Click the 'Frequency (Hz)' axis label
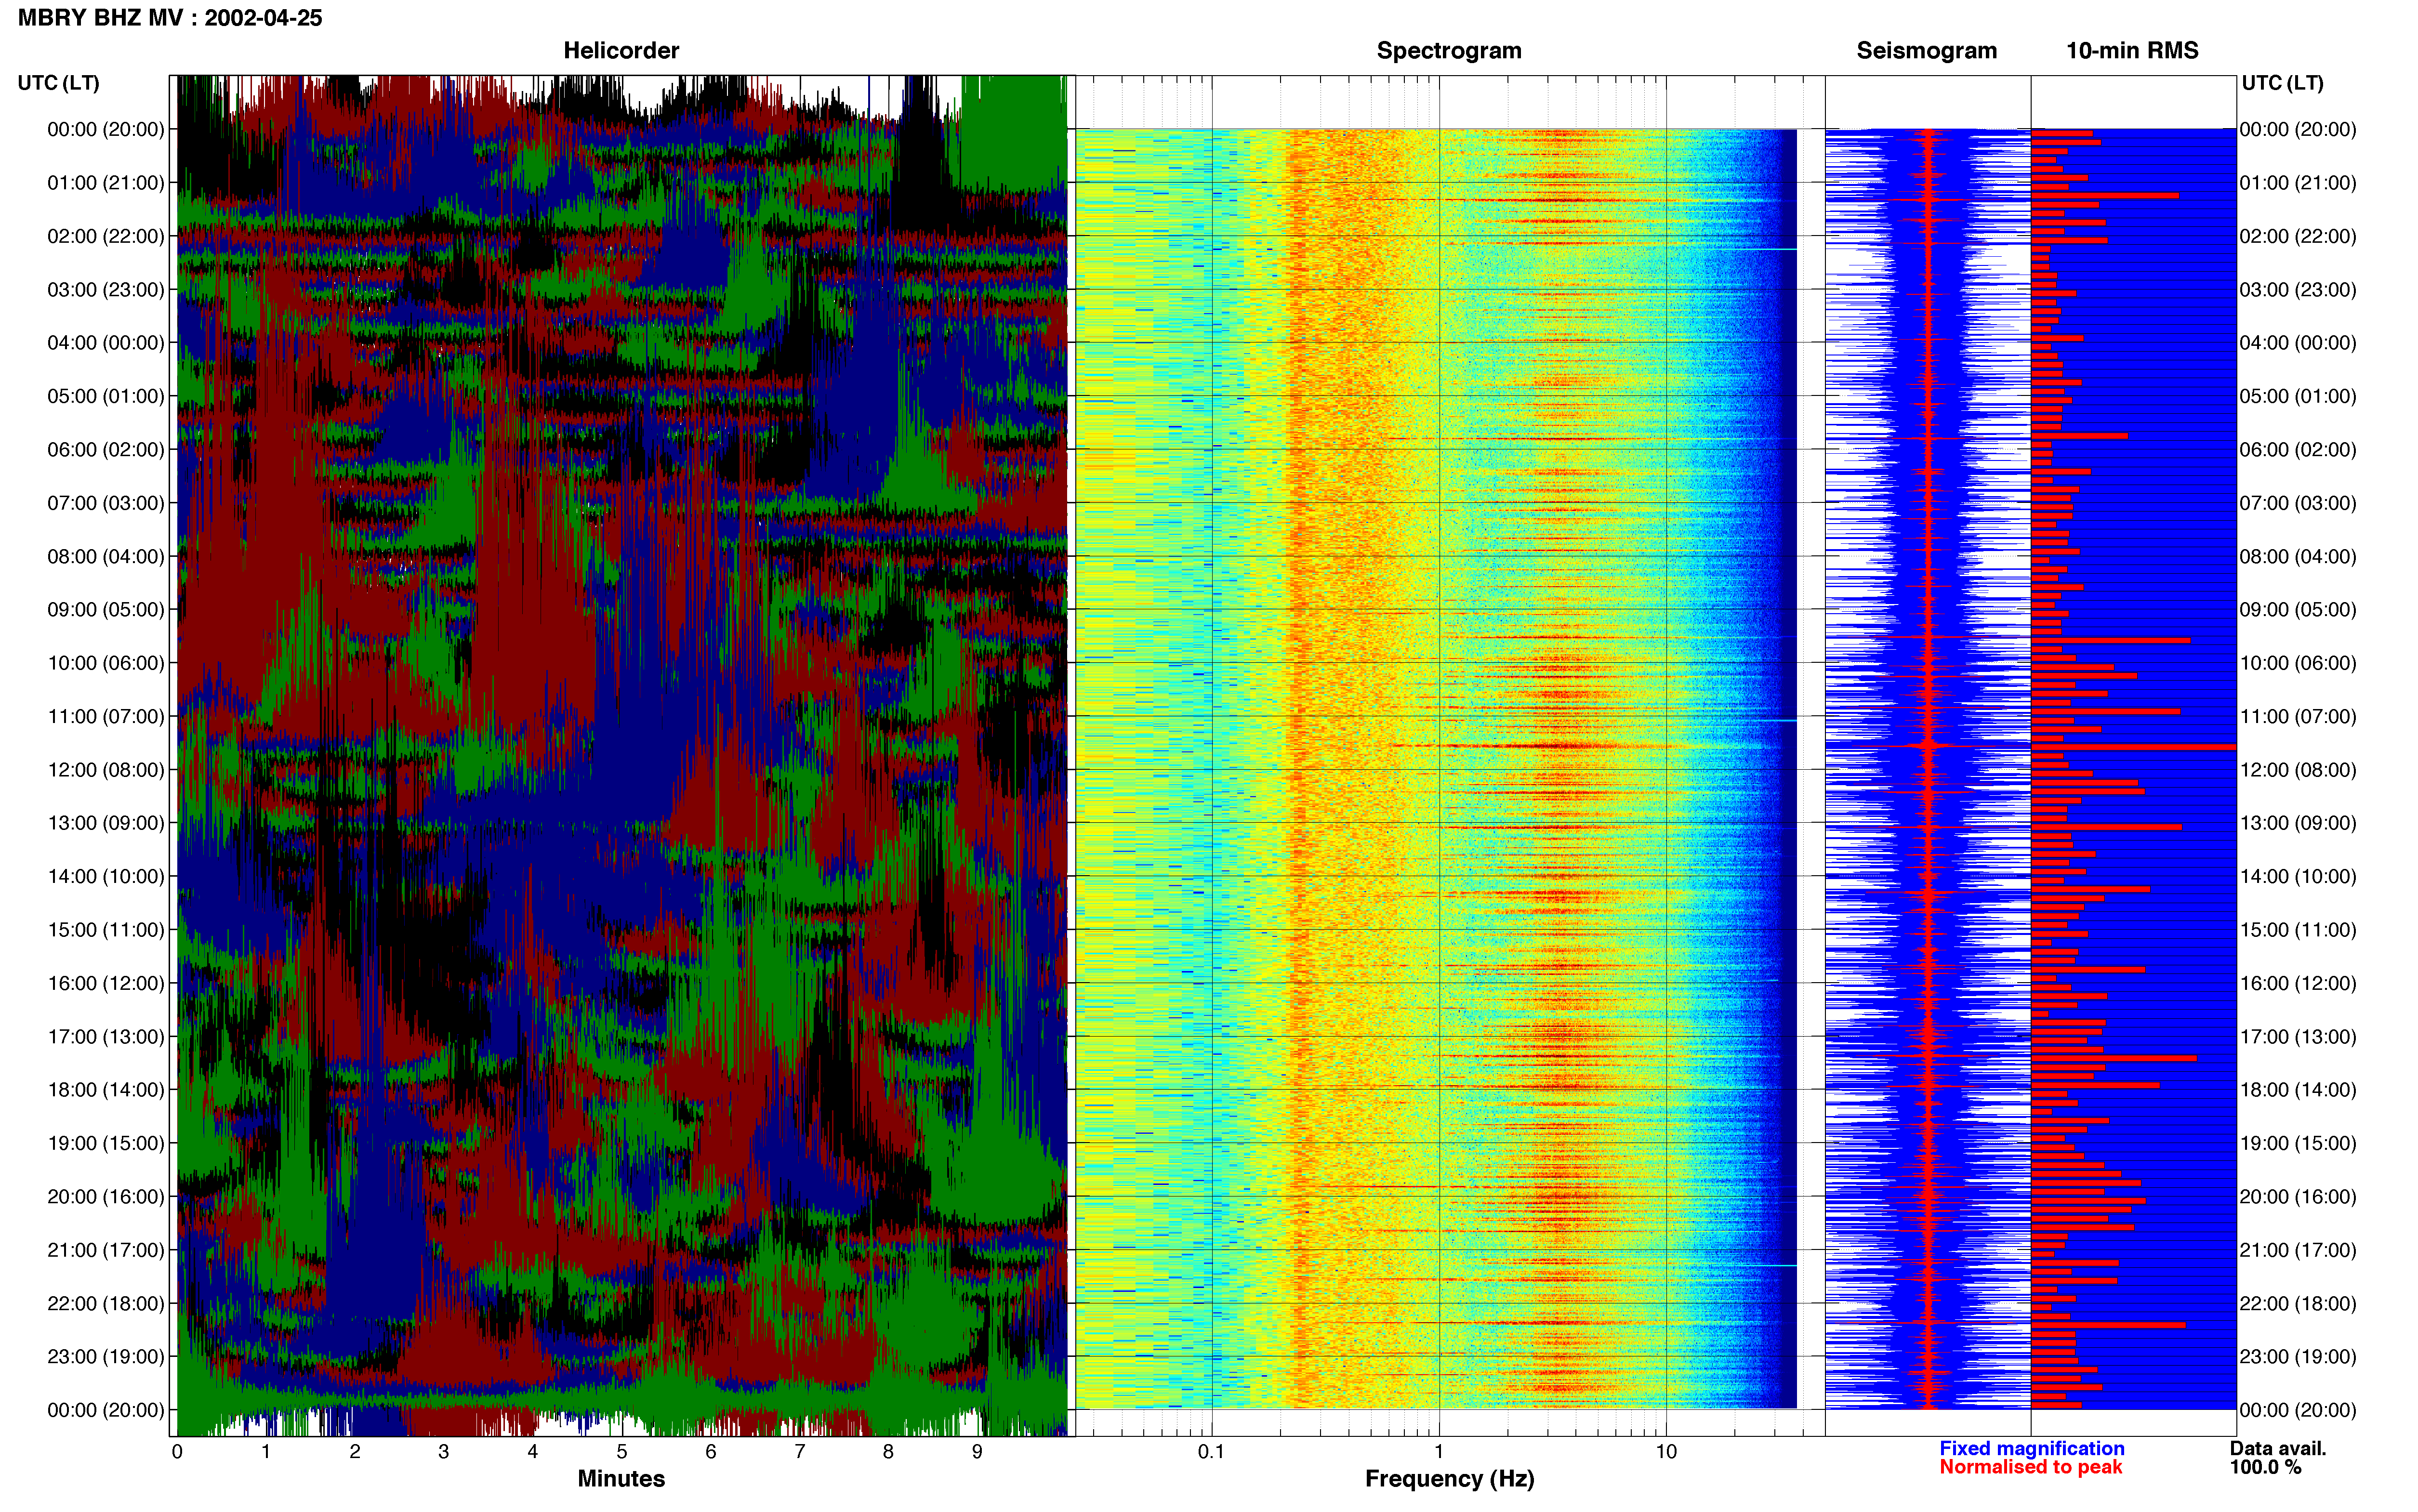Screen dimensions: 2418x1512 (x=1449, y=1479)
